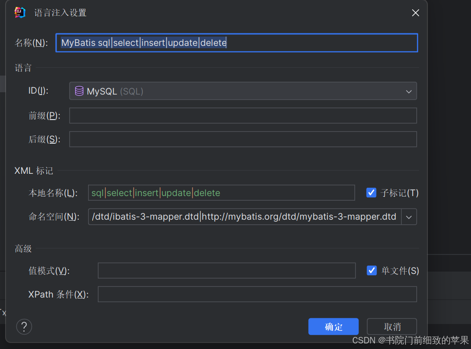This screenshot has height=349, width=471.
Task: Click the XPath 条件(X): label
Action: 58,294
